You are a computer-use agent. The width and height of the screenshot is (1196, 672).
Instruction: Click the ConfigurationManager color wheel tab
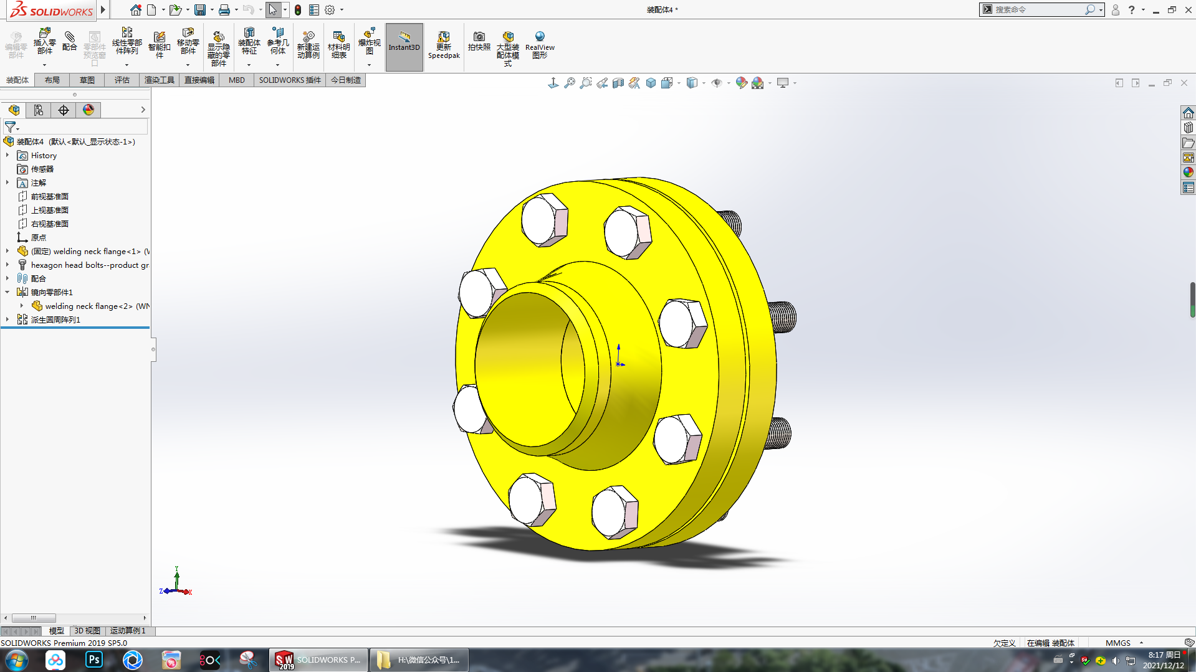click(89, 110)
